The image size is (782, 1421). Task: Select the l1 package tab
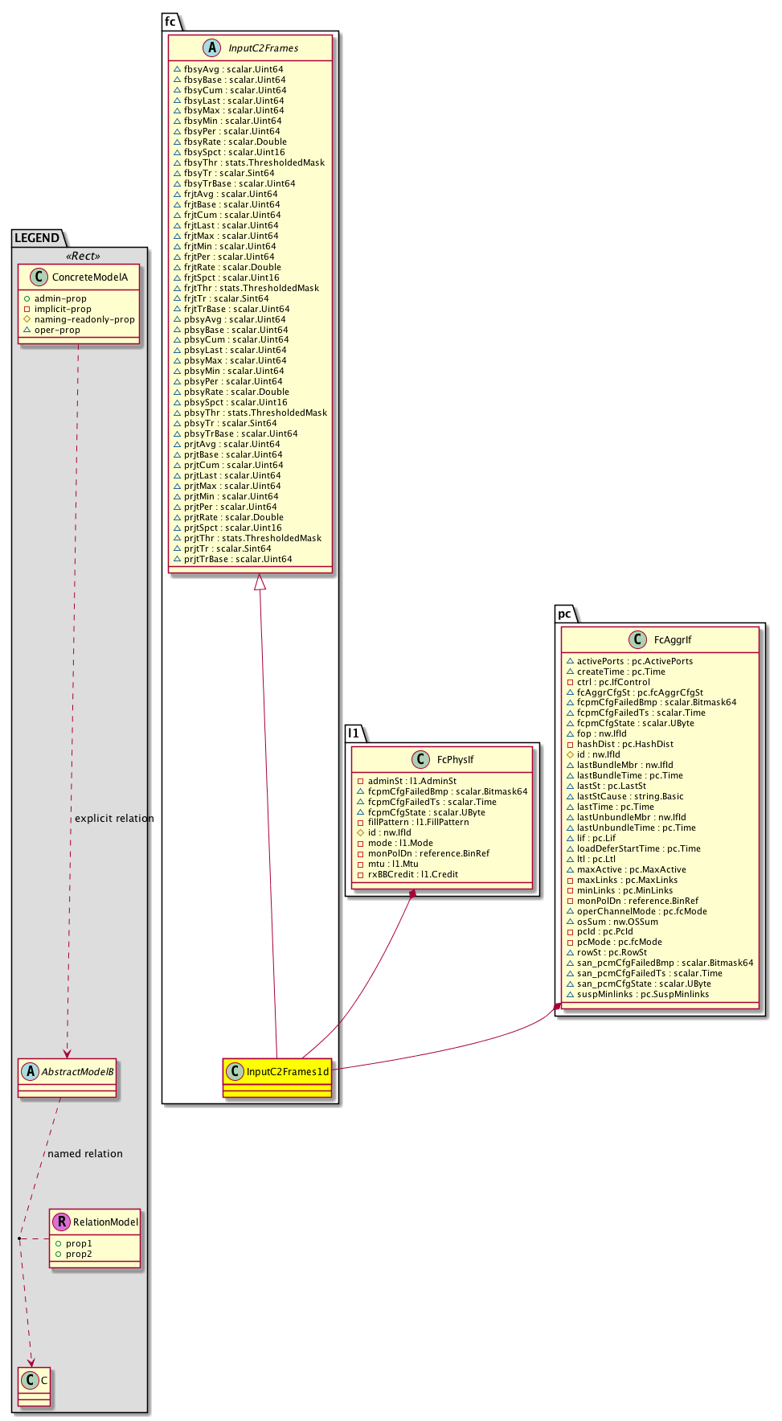(x=354, y=733)
